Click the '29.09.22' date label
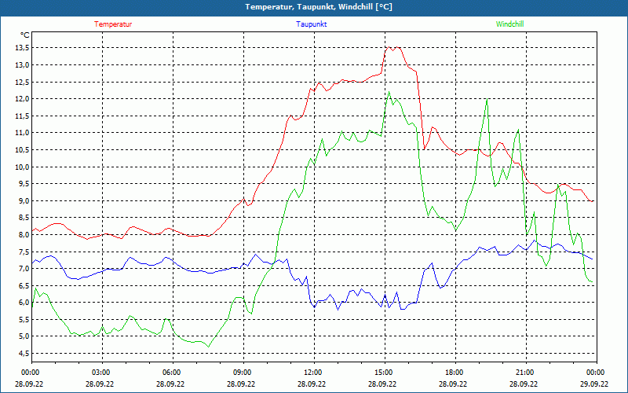This screenshot has height=393, width=628. point(594,384)
